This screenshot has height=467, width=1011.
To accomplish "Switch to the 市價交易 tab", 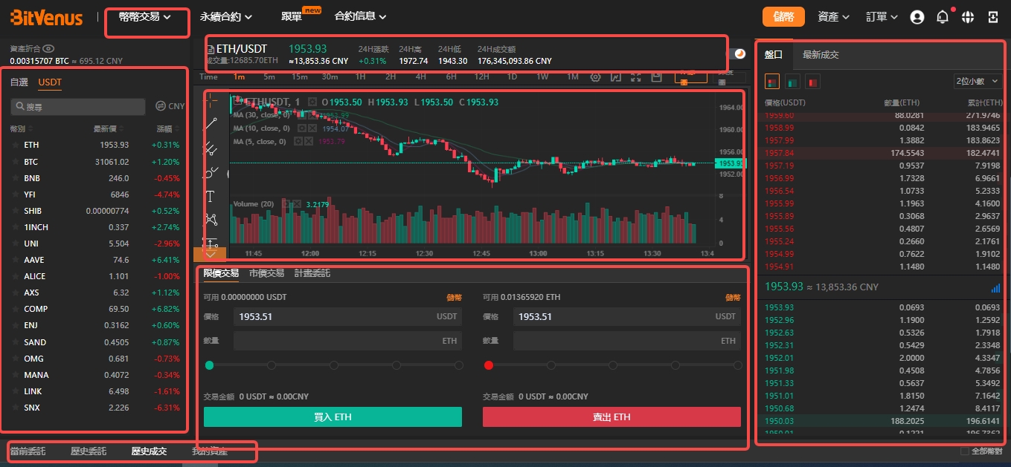I will (266, 273).
